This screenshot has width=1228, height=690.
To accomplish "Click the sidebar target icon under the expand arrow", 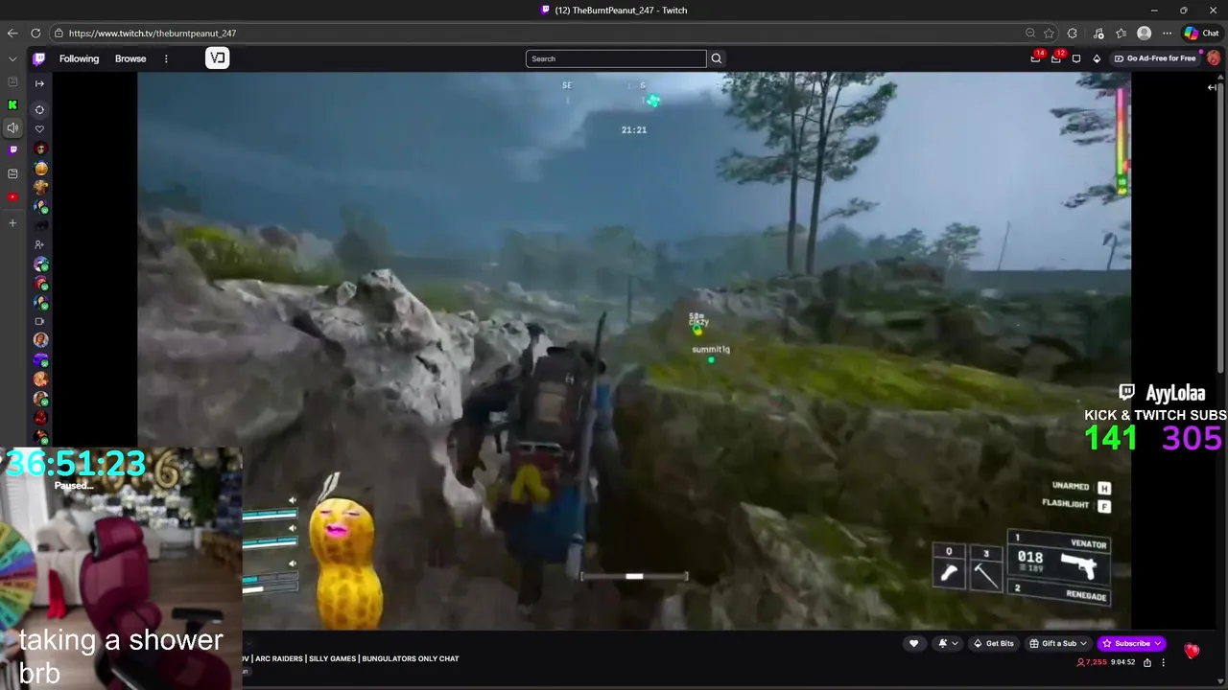I will (x=39, y=109).
